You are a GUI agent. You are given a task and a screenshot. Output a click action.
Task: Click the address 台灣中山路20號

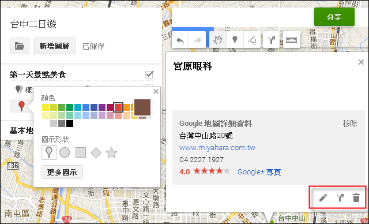pyautogui.click(x=206, y=136)
